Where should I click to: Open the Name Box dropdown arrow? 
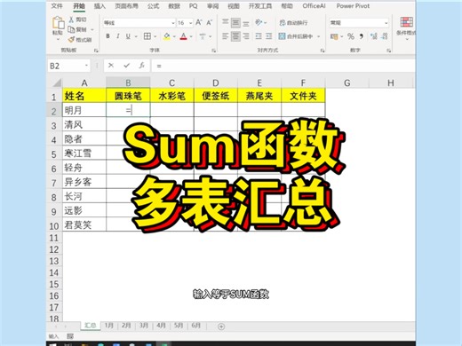[86, 66]
